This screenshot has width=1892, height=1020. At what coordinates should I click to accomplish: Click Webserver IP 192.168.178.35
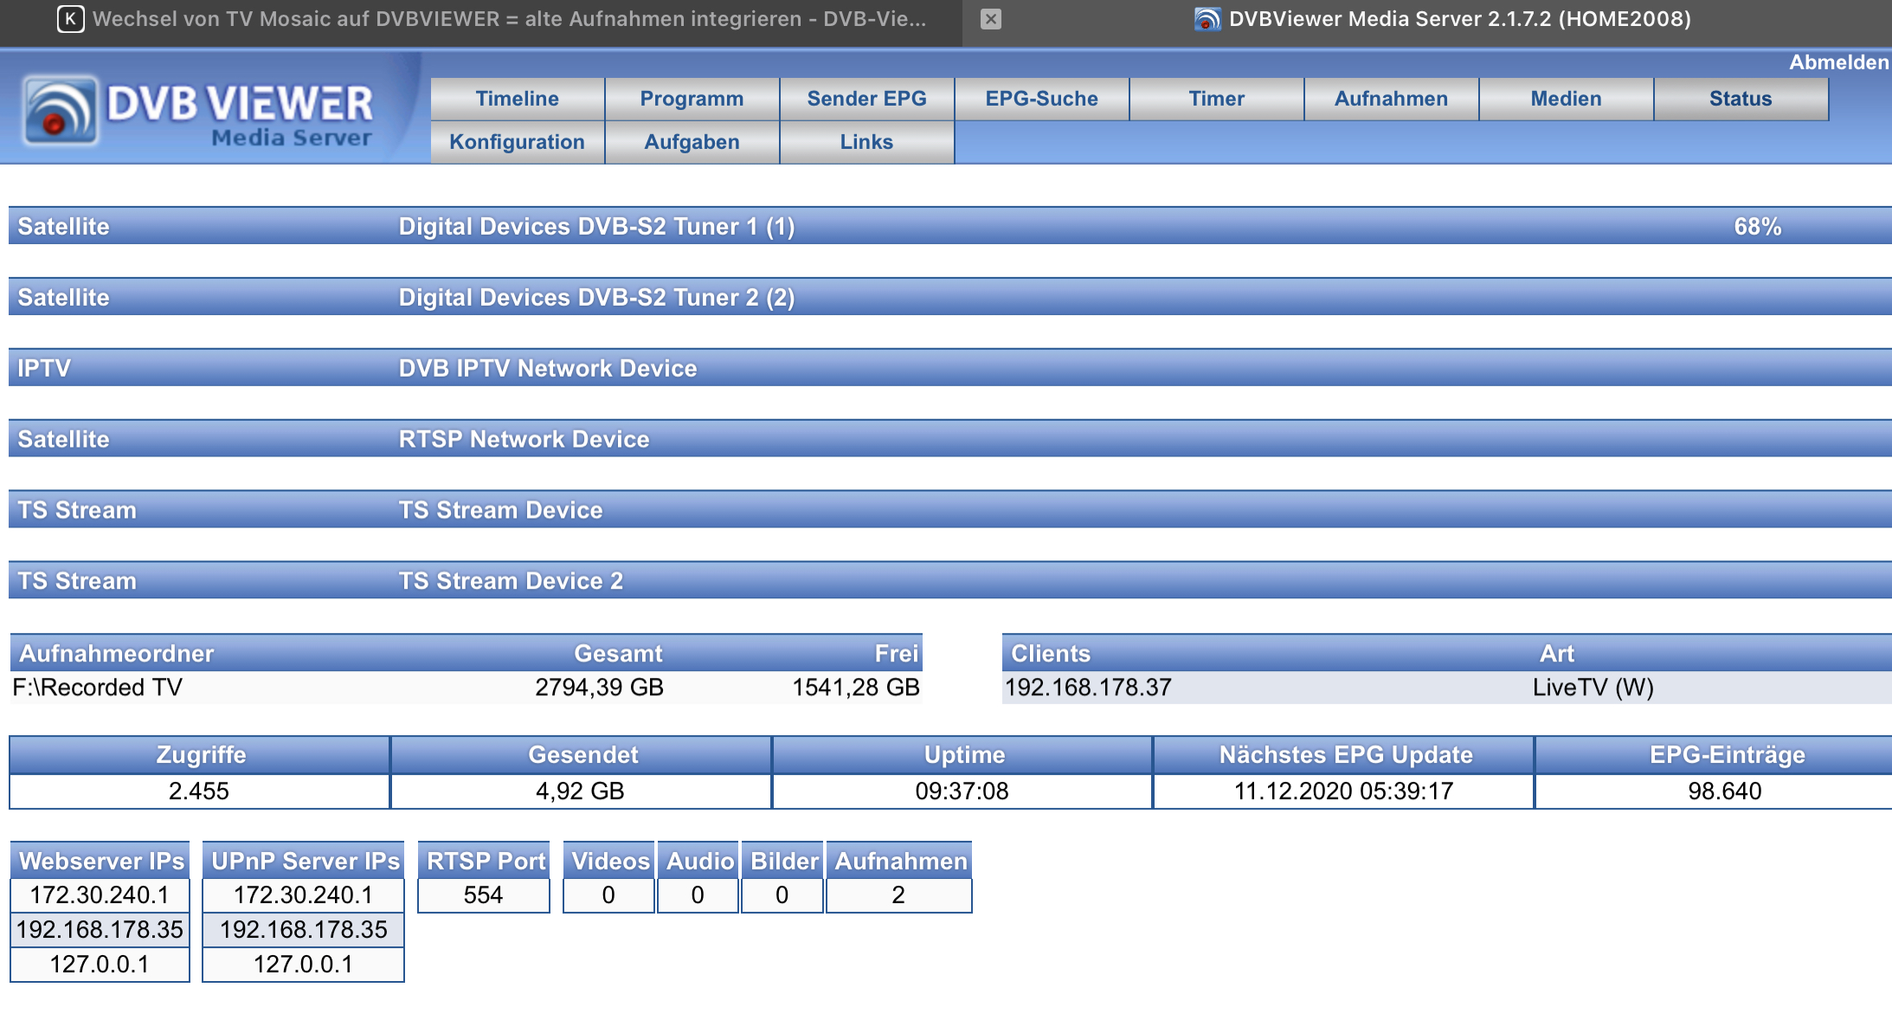(100, 930)
